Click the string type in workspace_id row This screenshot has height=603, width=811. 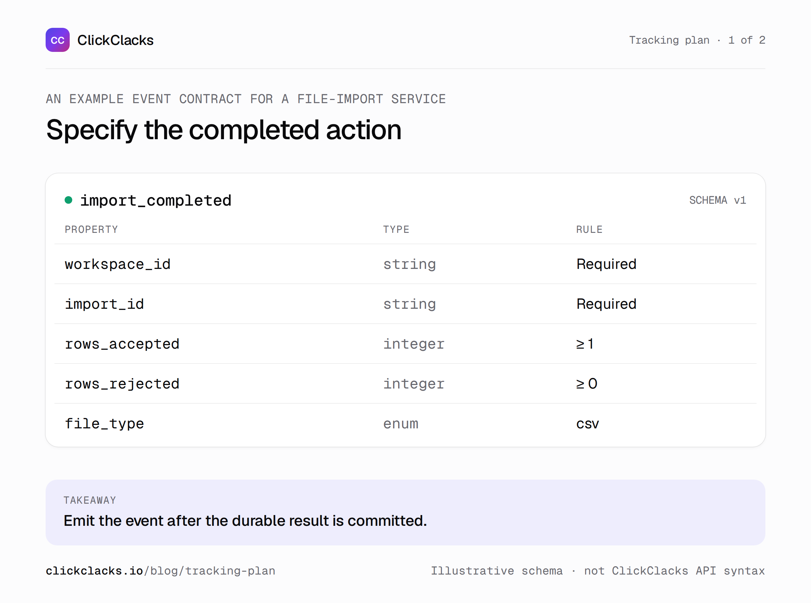pyautogui.click(x=409, y=264)
